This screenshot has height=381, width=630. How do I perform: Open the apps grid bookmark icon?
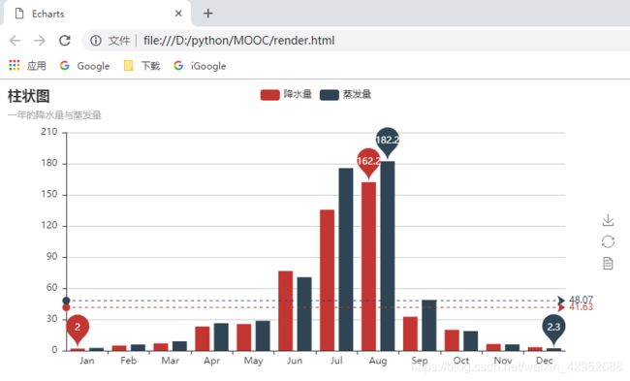tap(15, 65)
